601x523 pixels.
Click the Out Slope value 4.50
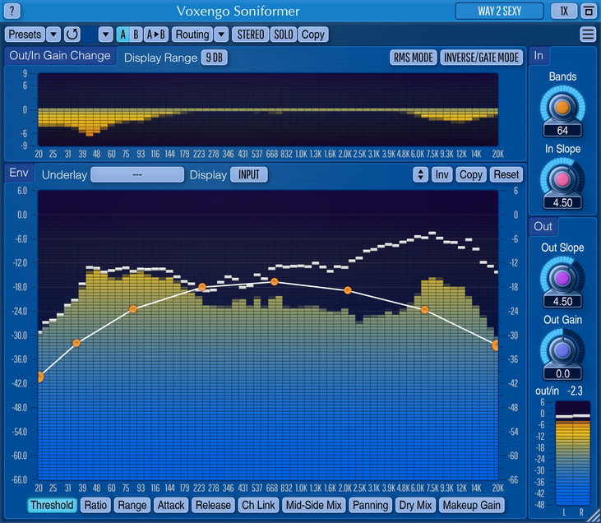(562, 302)
